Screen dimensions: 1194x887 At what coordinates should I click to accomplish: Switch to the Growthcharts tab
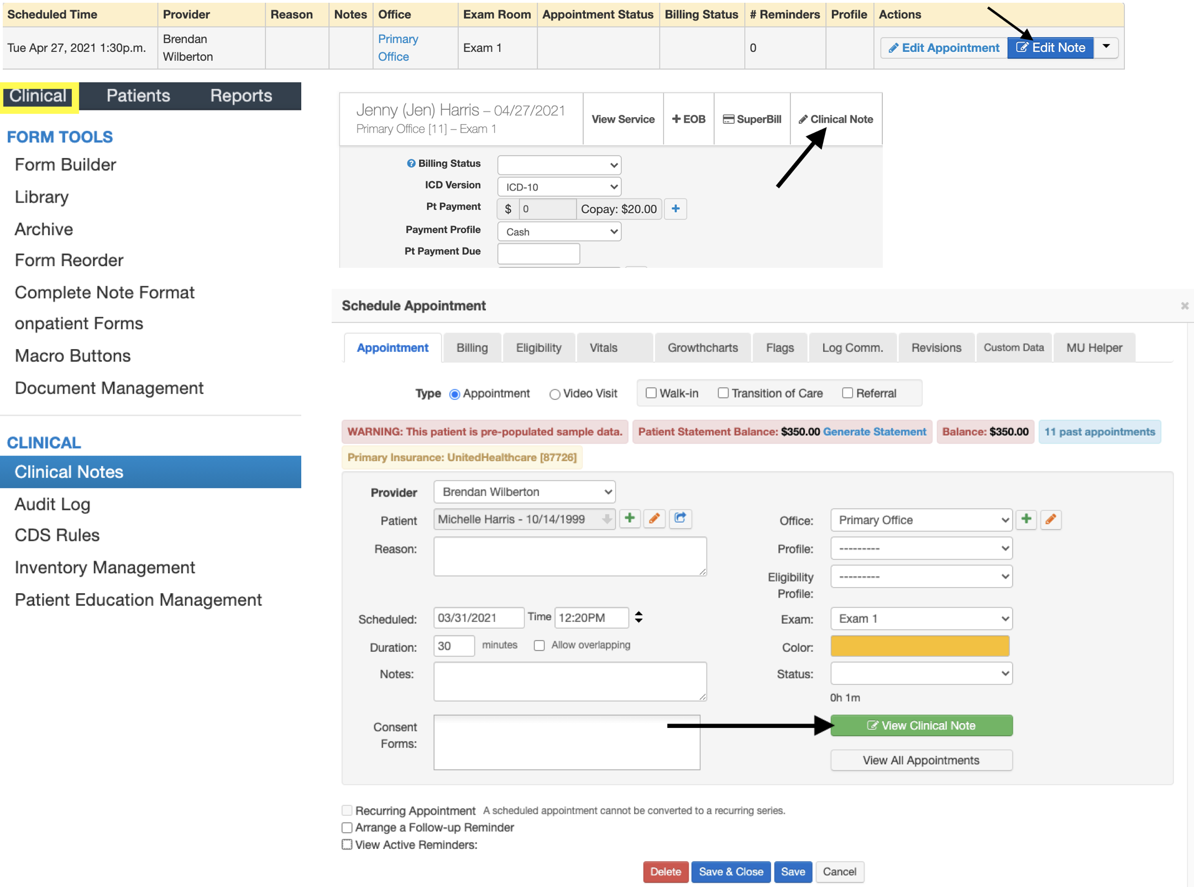coord(703,347)
